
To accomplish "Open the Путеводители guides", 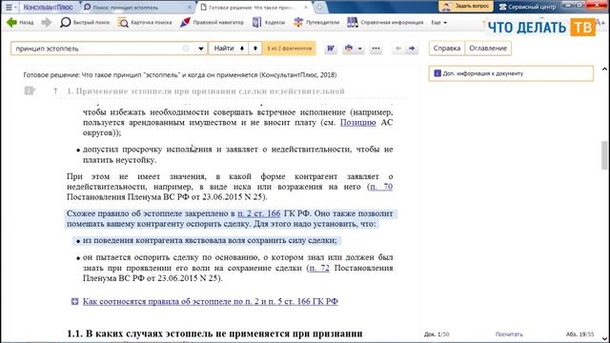I will tap(316, 23).
